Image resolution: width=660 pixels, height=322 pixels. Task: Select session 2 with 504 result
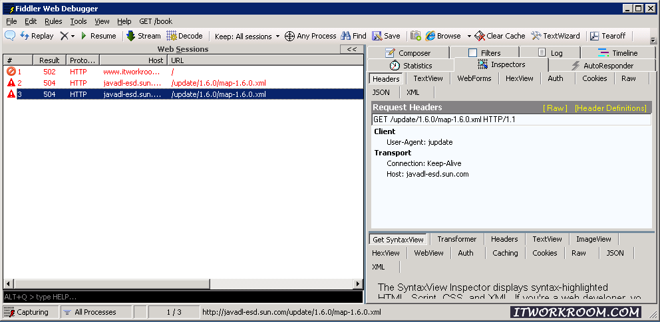[183, 83]
